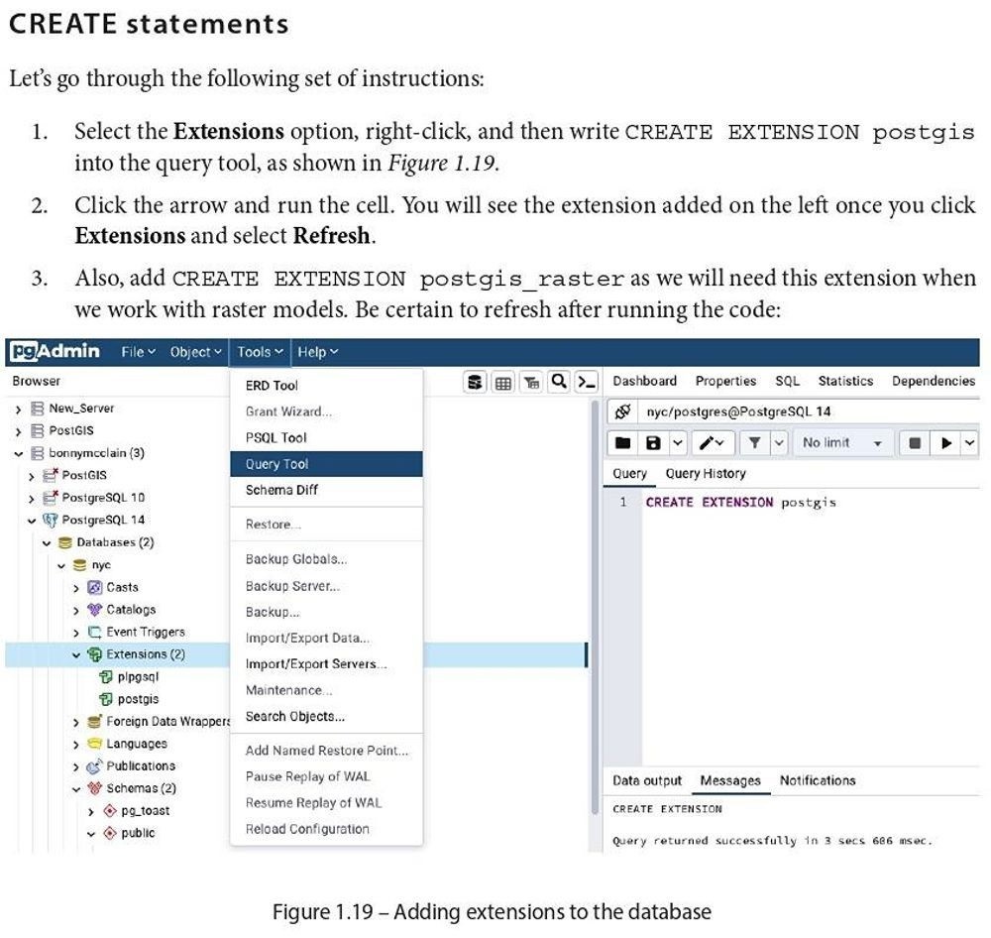
Task: Select the New_Server server icon
Action: (x=38, y=409)
